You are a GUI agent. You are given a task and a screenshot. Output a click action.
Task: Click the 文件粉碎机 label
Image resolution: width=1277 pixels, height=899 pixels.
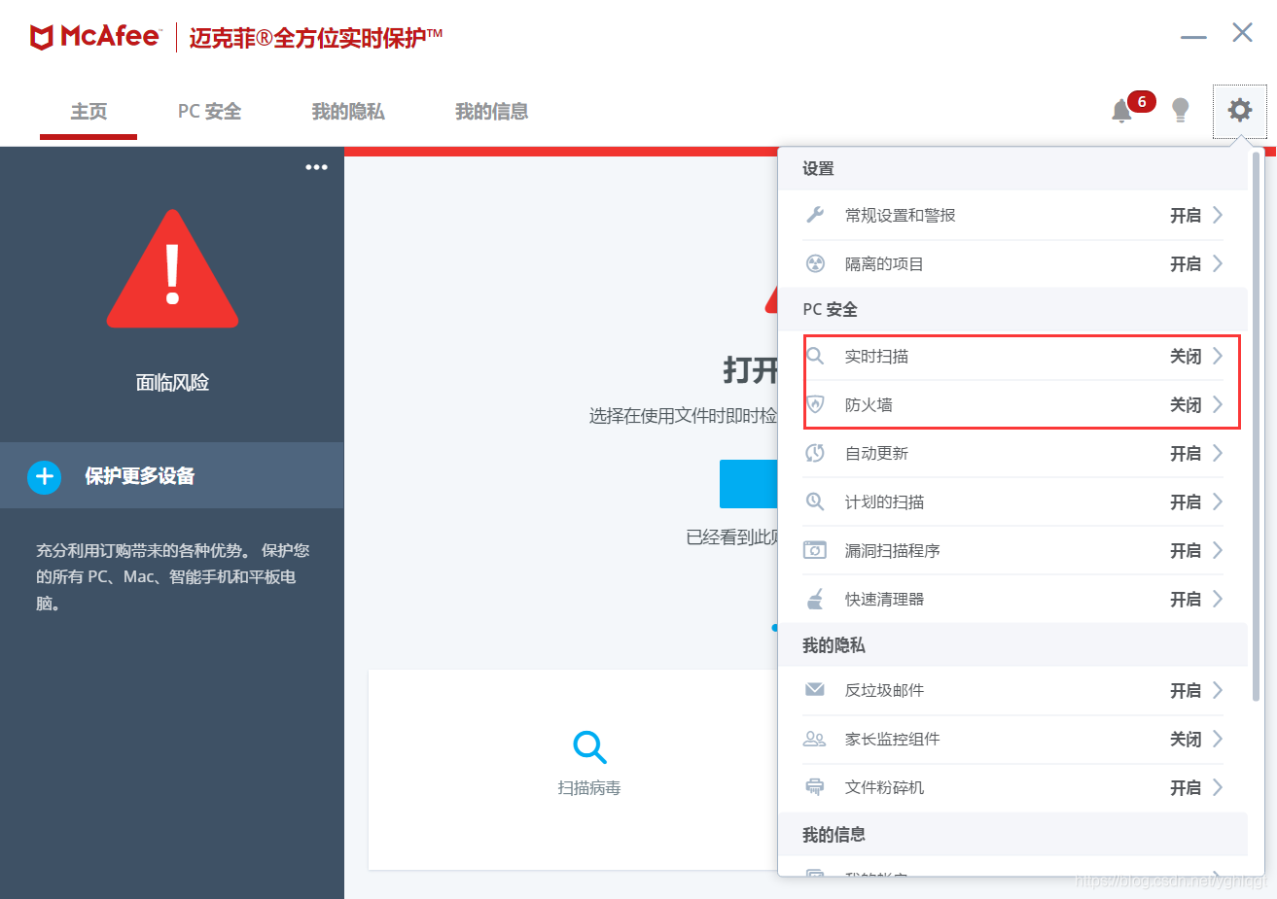tap(884, 787)
